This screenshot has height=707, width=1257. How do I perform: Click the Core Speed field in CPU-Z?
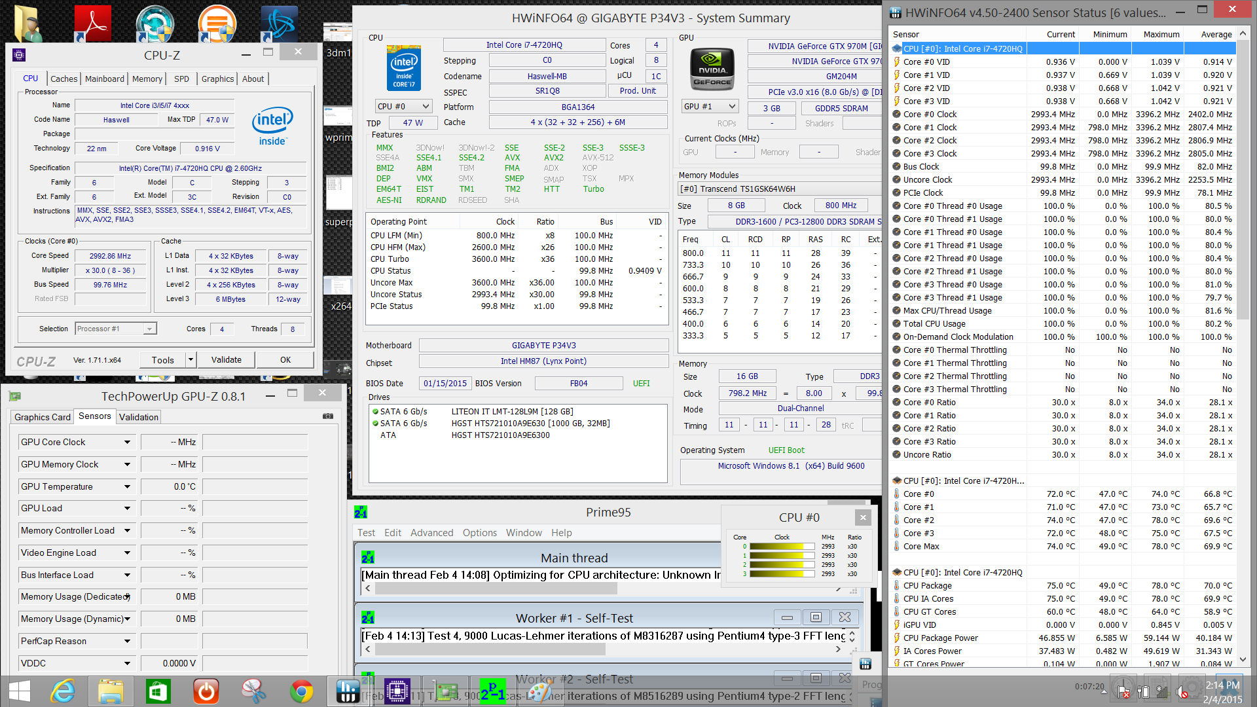(110, 256)
